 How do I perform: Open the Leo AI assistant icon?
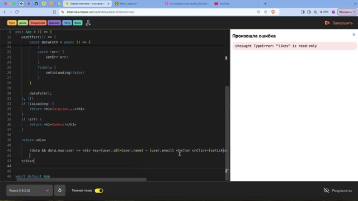[x=315, y=12]
